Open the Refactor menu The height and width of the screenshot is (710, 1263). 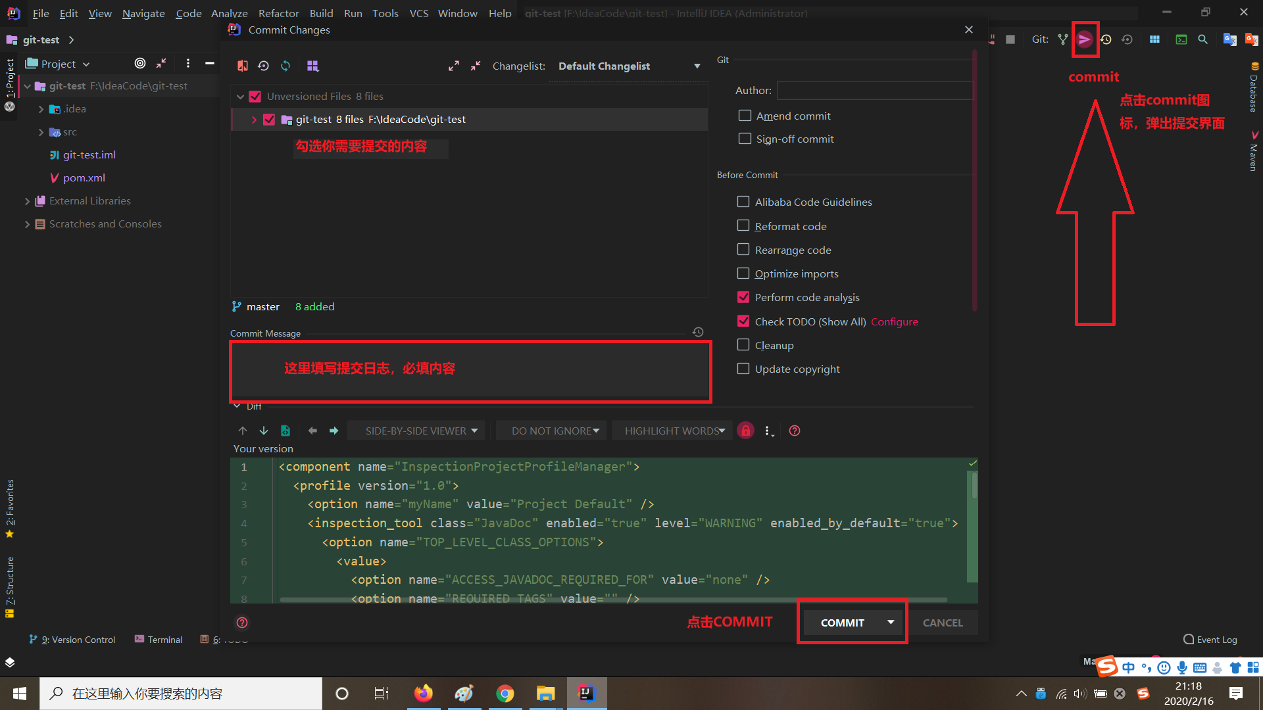278,13
